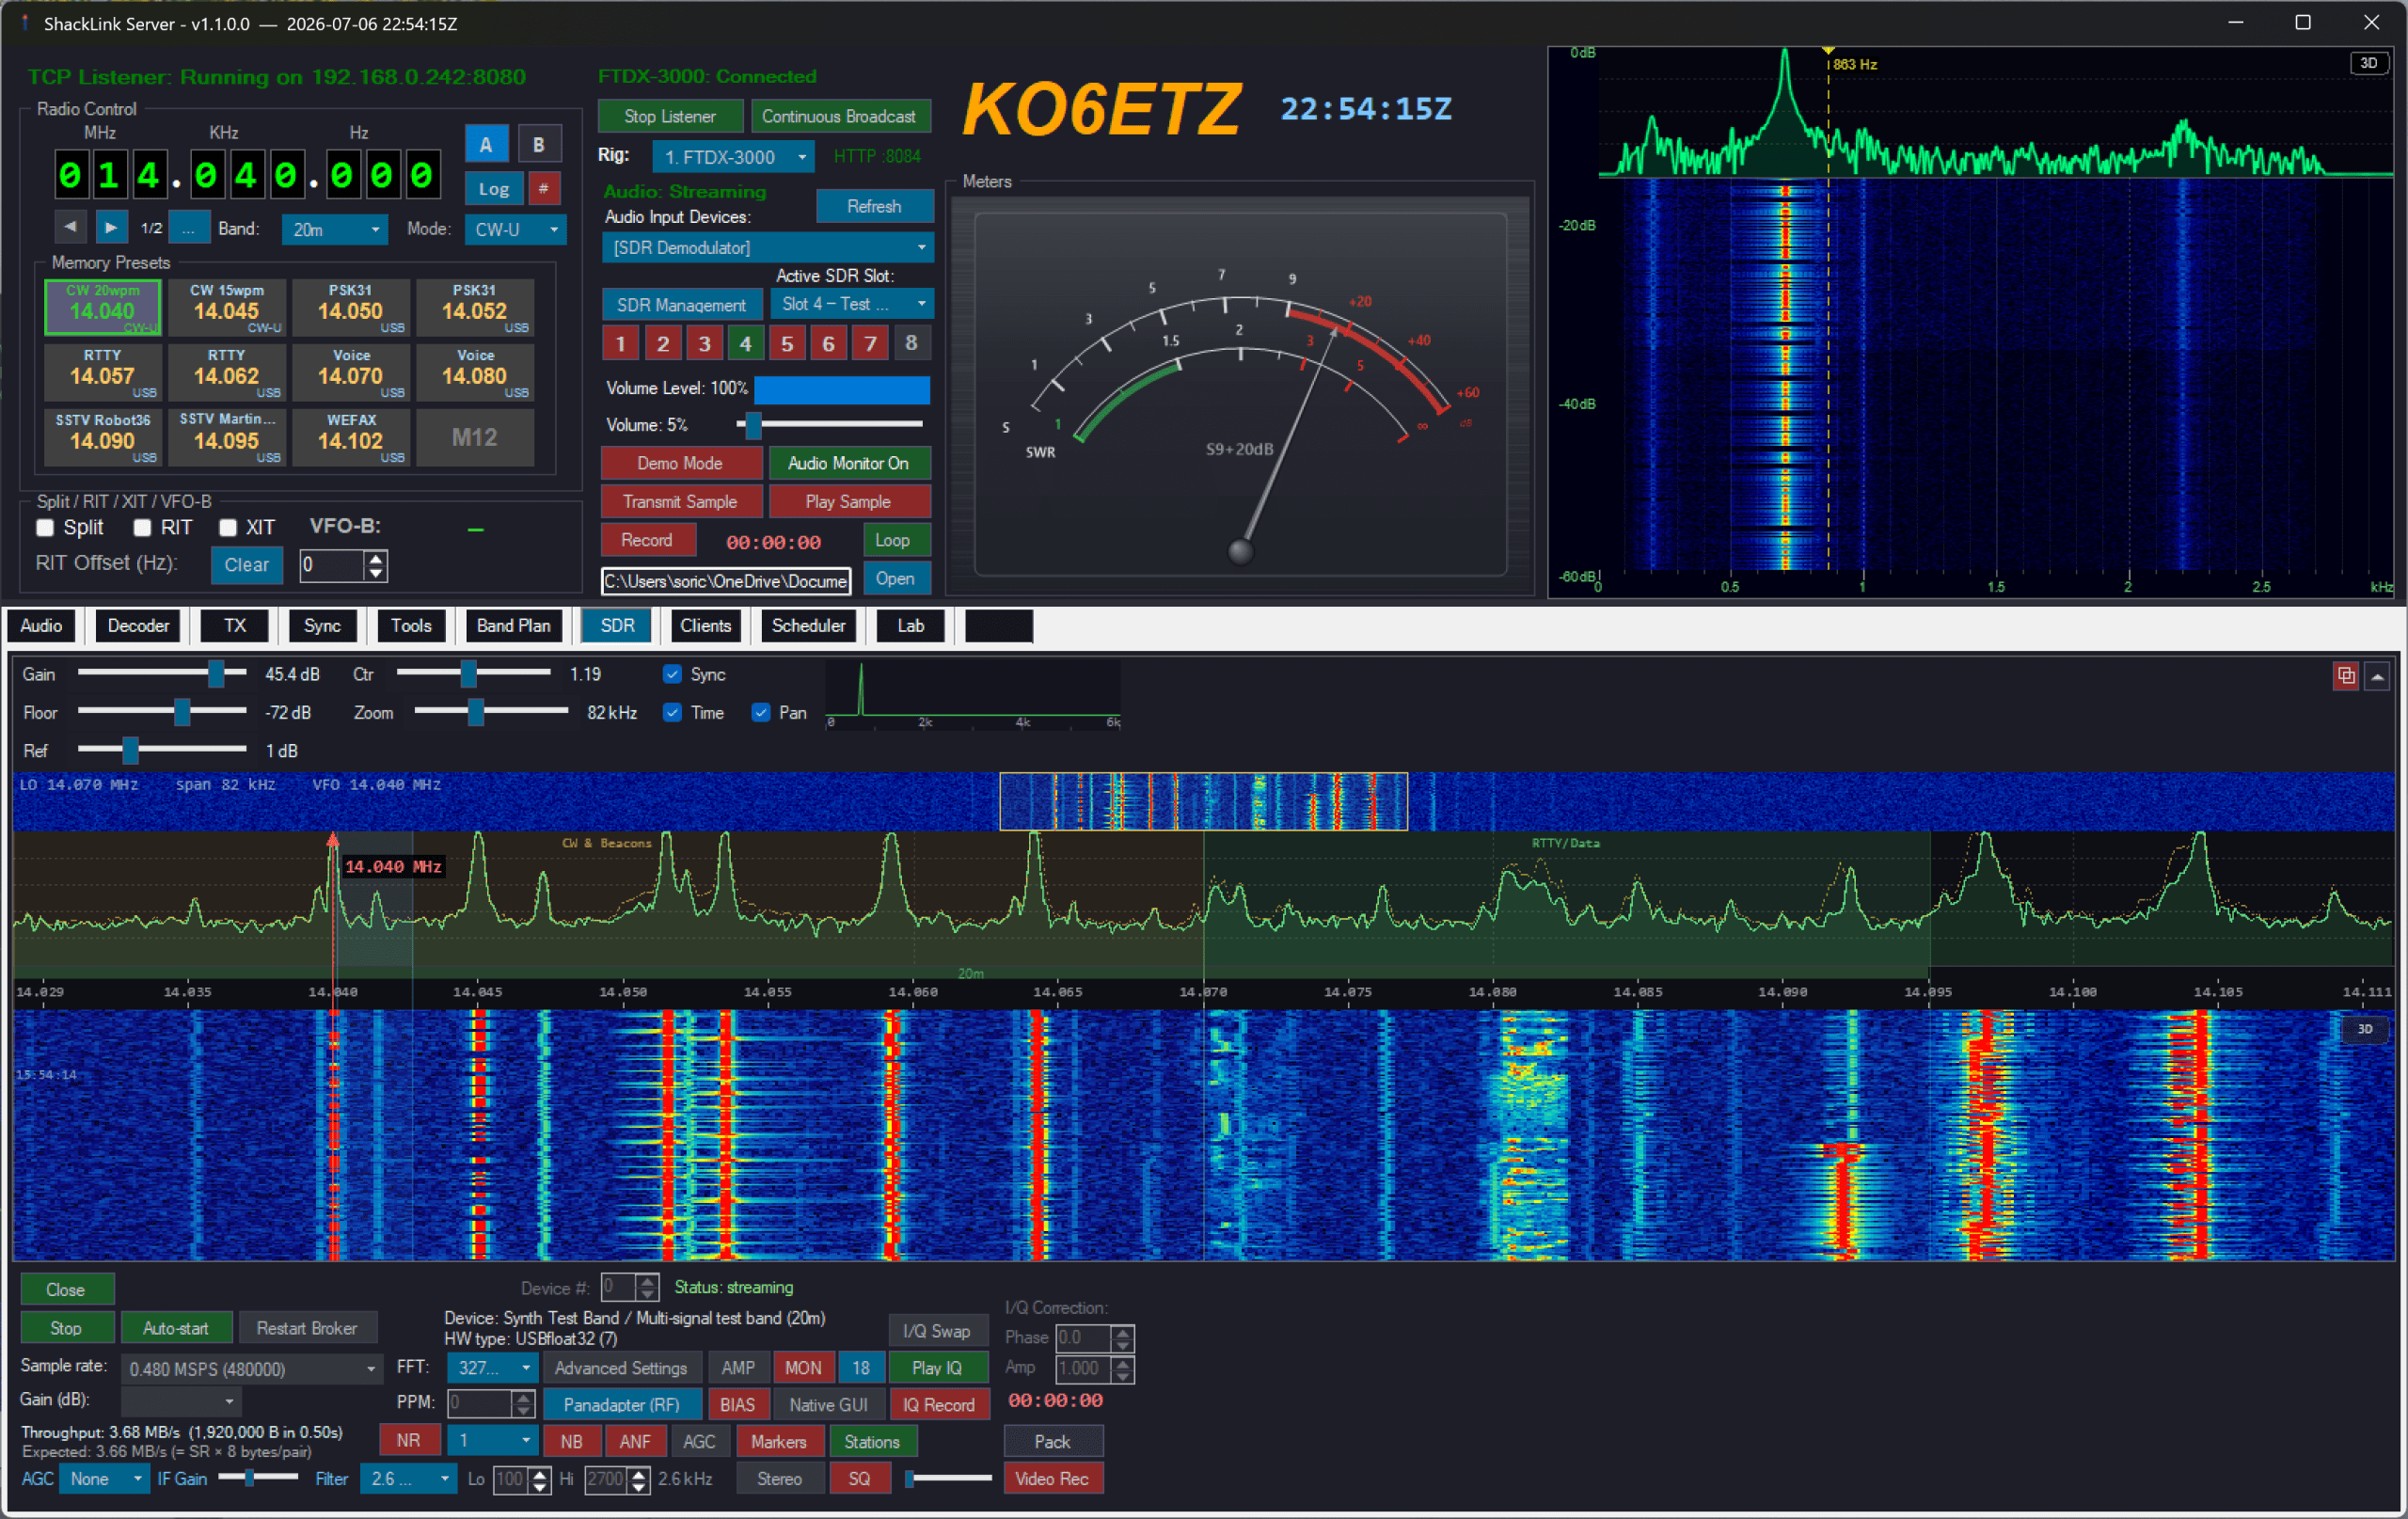Viewport: 2408px width, 1519px height.
Task: Activate SDR slot 8
Action: 911,344
